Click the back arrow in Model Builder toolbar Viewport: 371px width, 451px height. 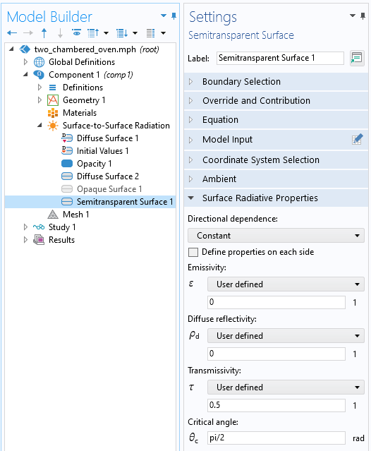(x=12, y=33)
